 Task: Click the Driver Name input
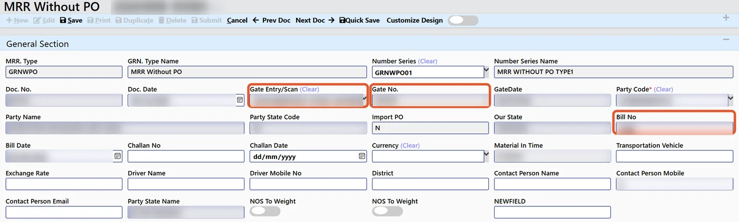click(x=186, y=184)
